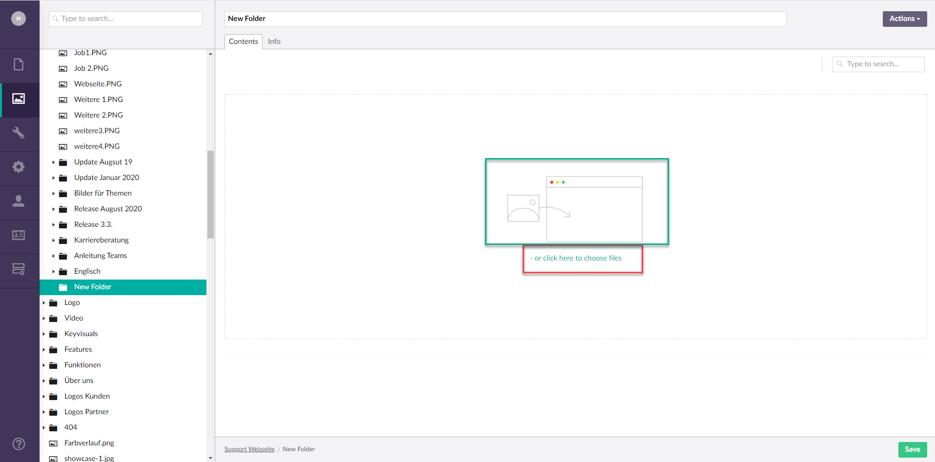The height and width of the screenshot is (462, 935).
Task: Click the search magnifier icon in tree search
Action: point(56,19)
